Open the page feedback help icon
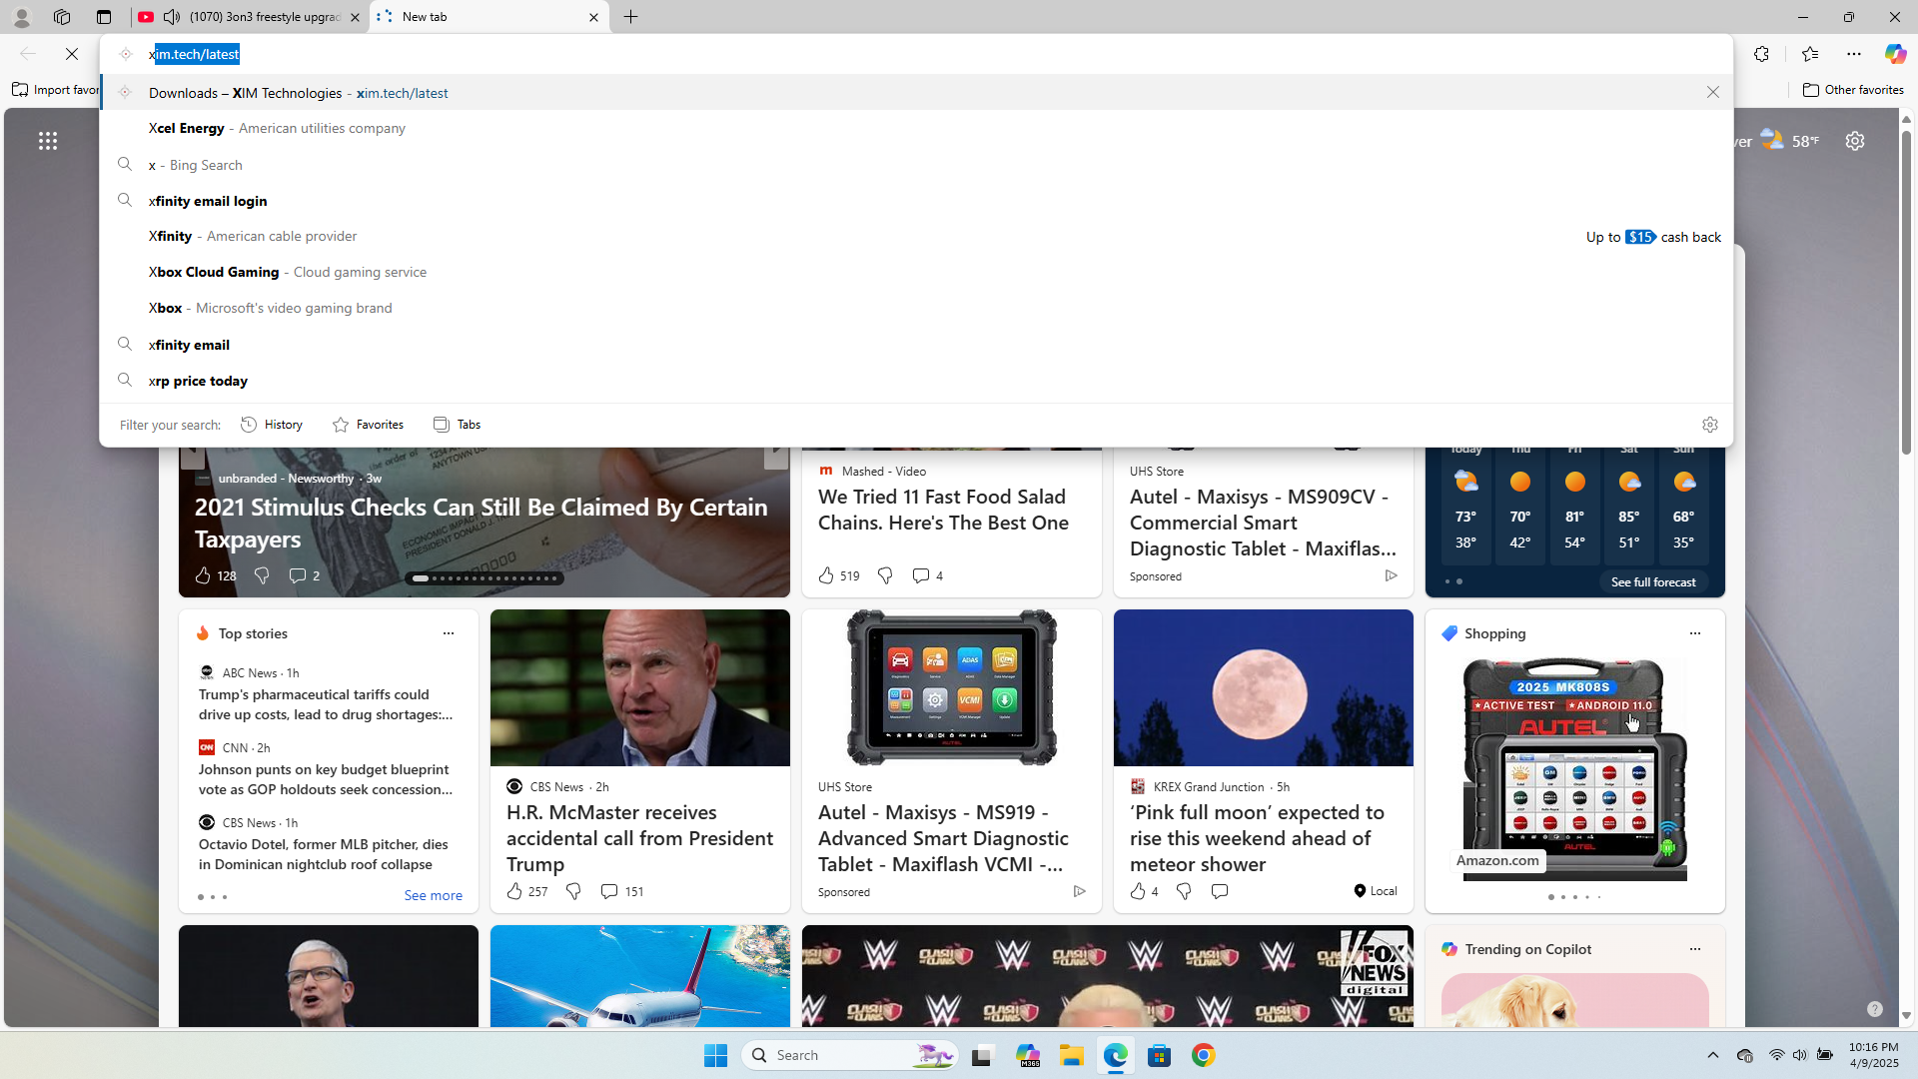 (1875, 1009)
